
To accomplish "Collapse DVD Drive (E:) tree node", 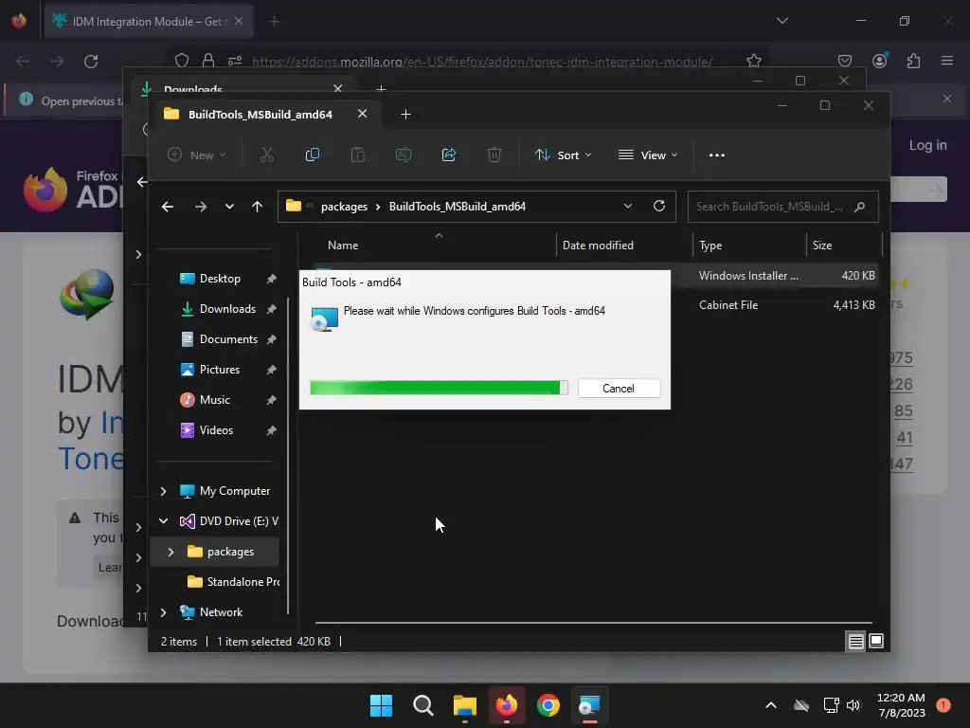I will point(163,521).
